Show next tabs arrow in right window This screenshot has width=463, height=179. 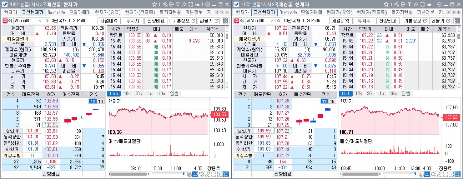click(454, 12)
